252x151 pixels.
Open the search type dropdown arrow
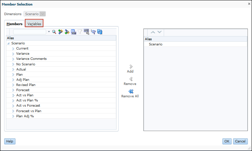tap(49, 32)
